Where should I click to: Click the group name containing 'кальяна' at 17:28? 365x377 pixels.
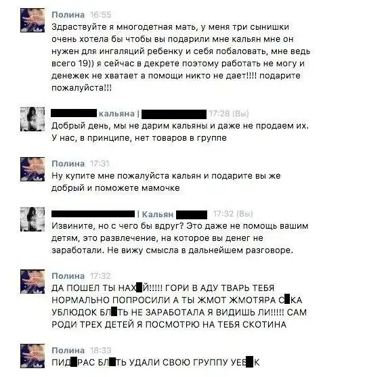click(129, 114)
